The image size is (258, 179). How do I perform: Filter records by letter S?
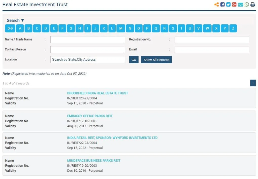point(173,28)
